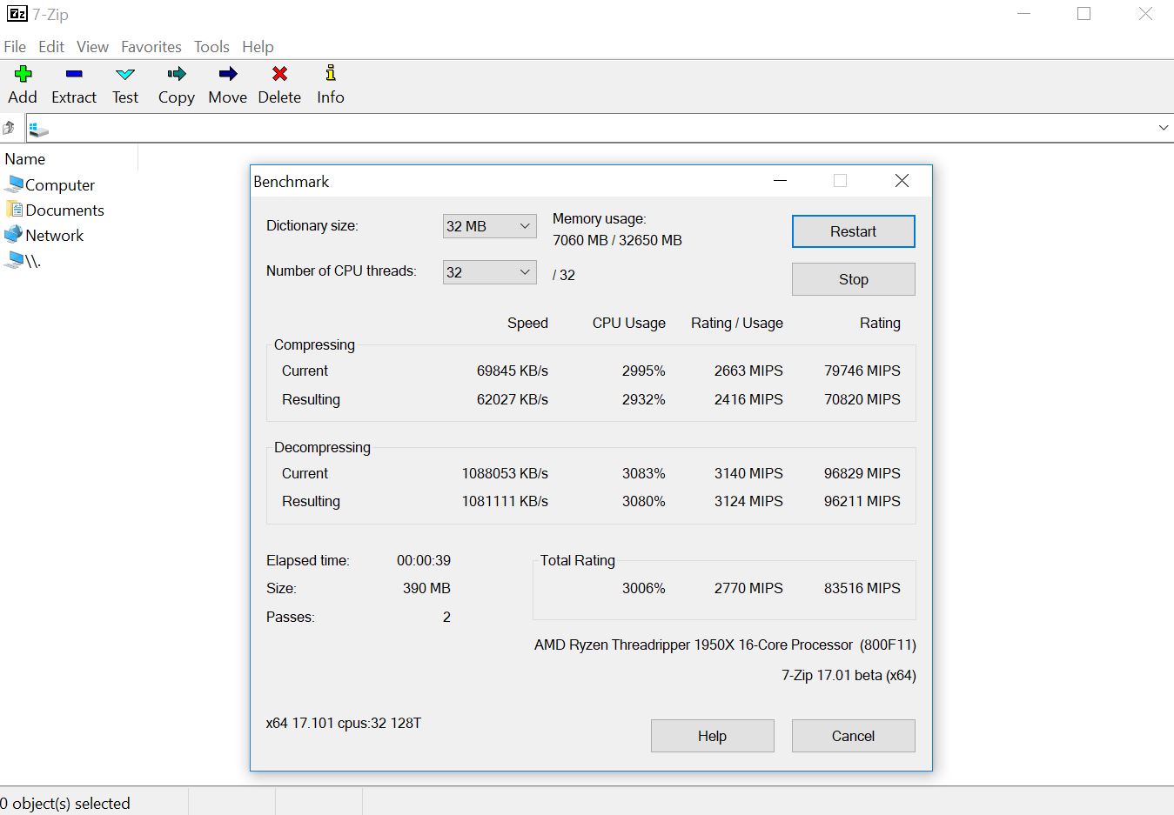Click the up-folder icon beside address bar
The width and height of the screenshot is (1174, 815).
(9, 129)
